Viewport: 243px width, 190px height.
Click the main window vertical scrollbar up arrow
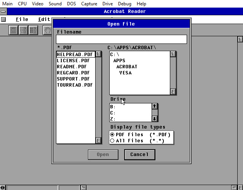click(240, 39)
